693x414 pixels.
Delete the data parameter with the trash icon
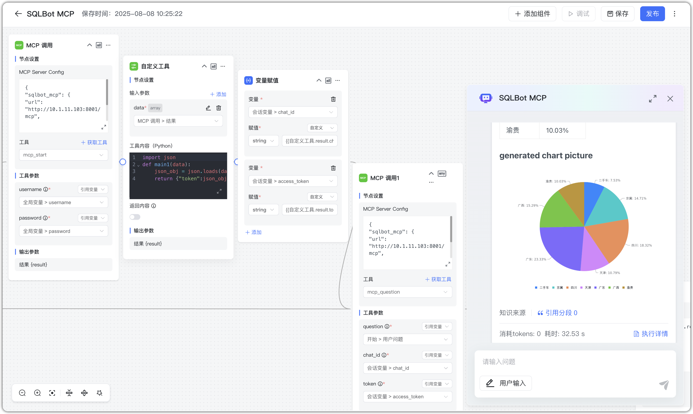point(219,108)
